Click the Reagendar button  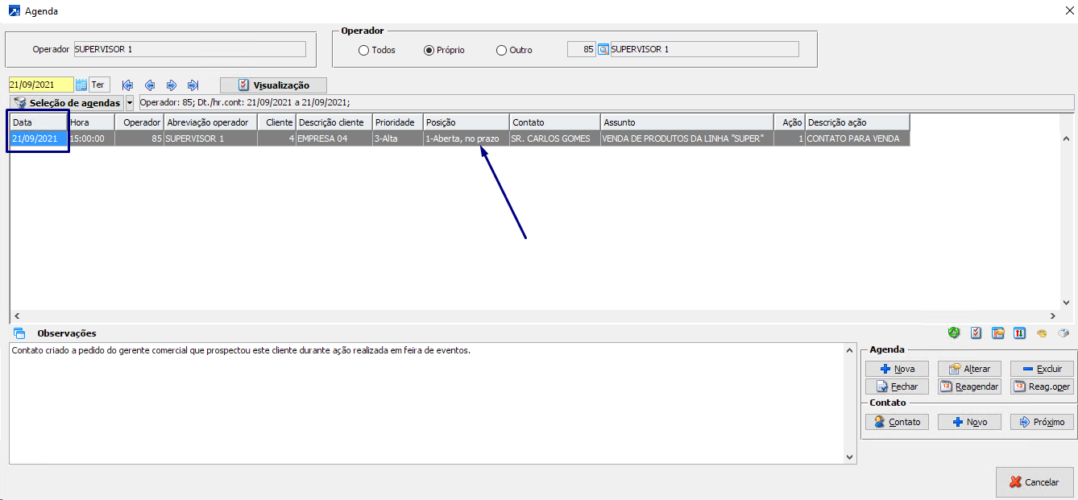point(969,386)
